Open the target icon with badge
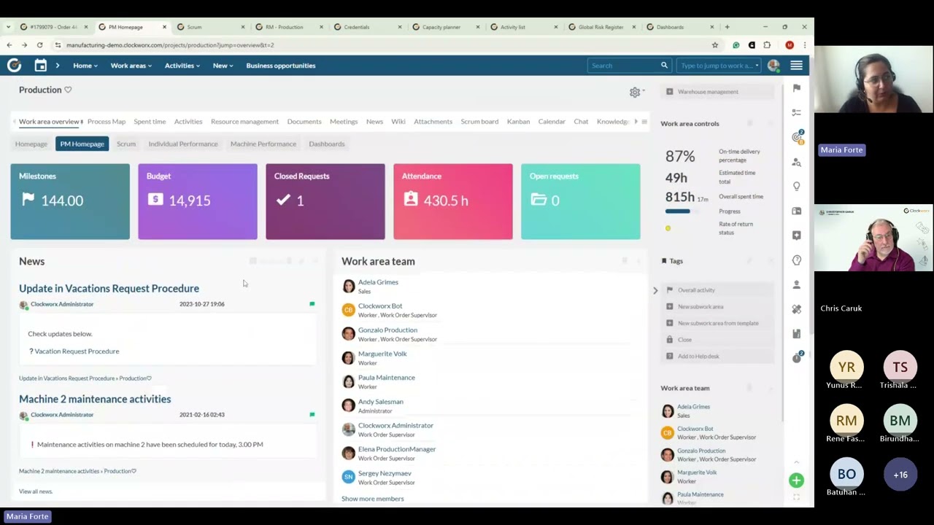This screenshot has width=934, height=525. tap(797, 137)
